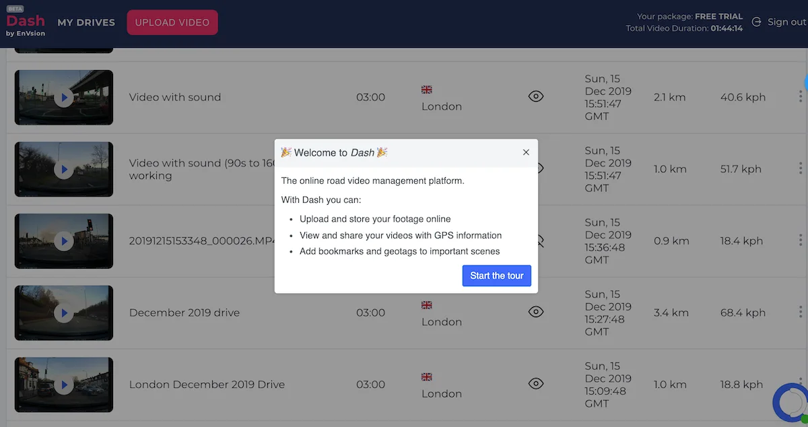Click the Sign out icon
Viewport: 808px width, 427px height.
(756, 22)
